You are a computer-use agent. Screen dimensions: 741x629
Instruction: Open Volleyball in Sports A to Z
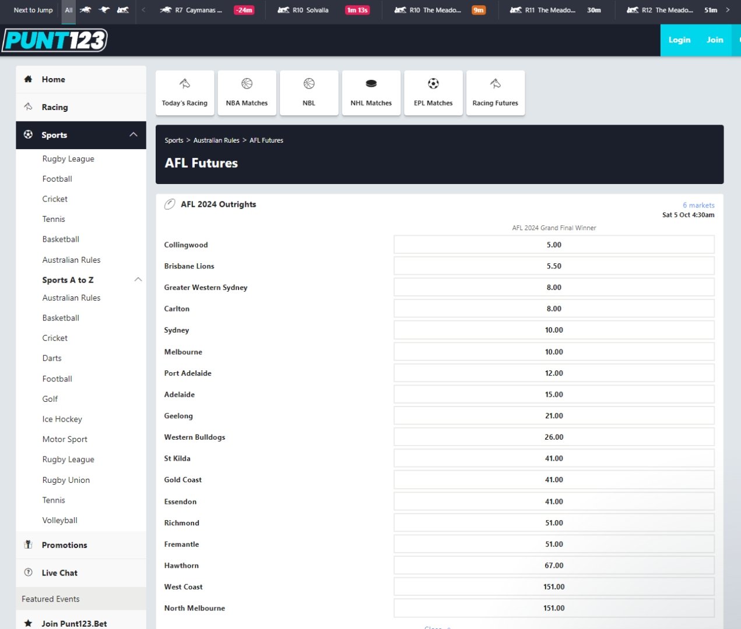pyautogui.click(x=59, y=520)
